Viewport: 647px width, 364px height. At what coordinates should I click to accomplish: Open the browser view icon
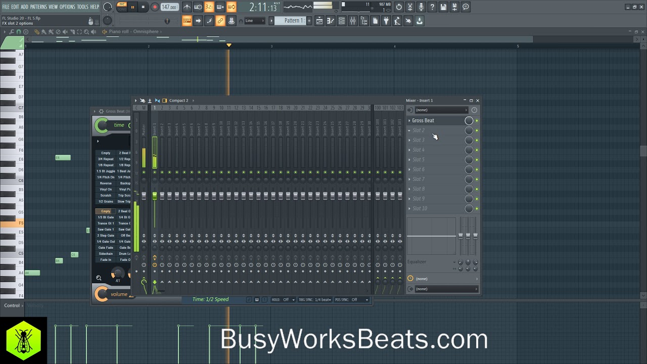click(364, 21)
